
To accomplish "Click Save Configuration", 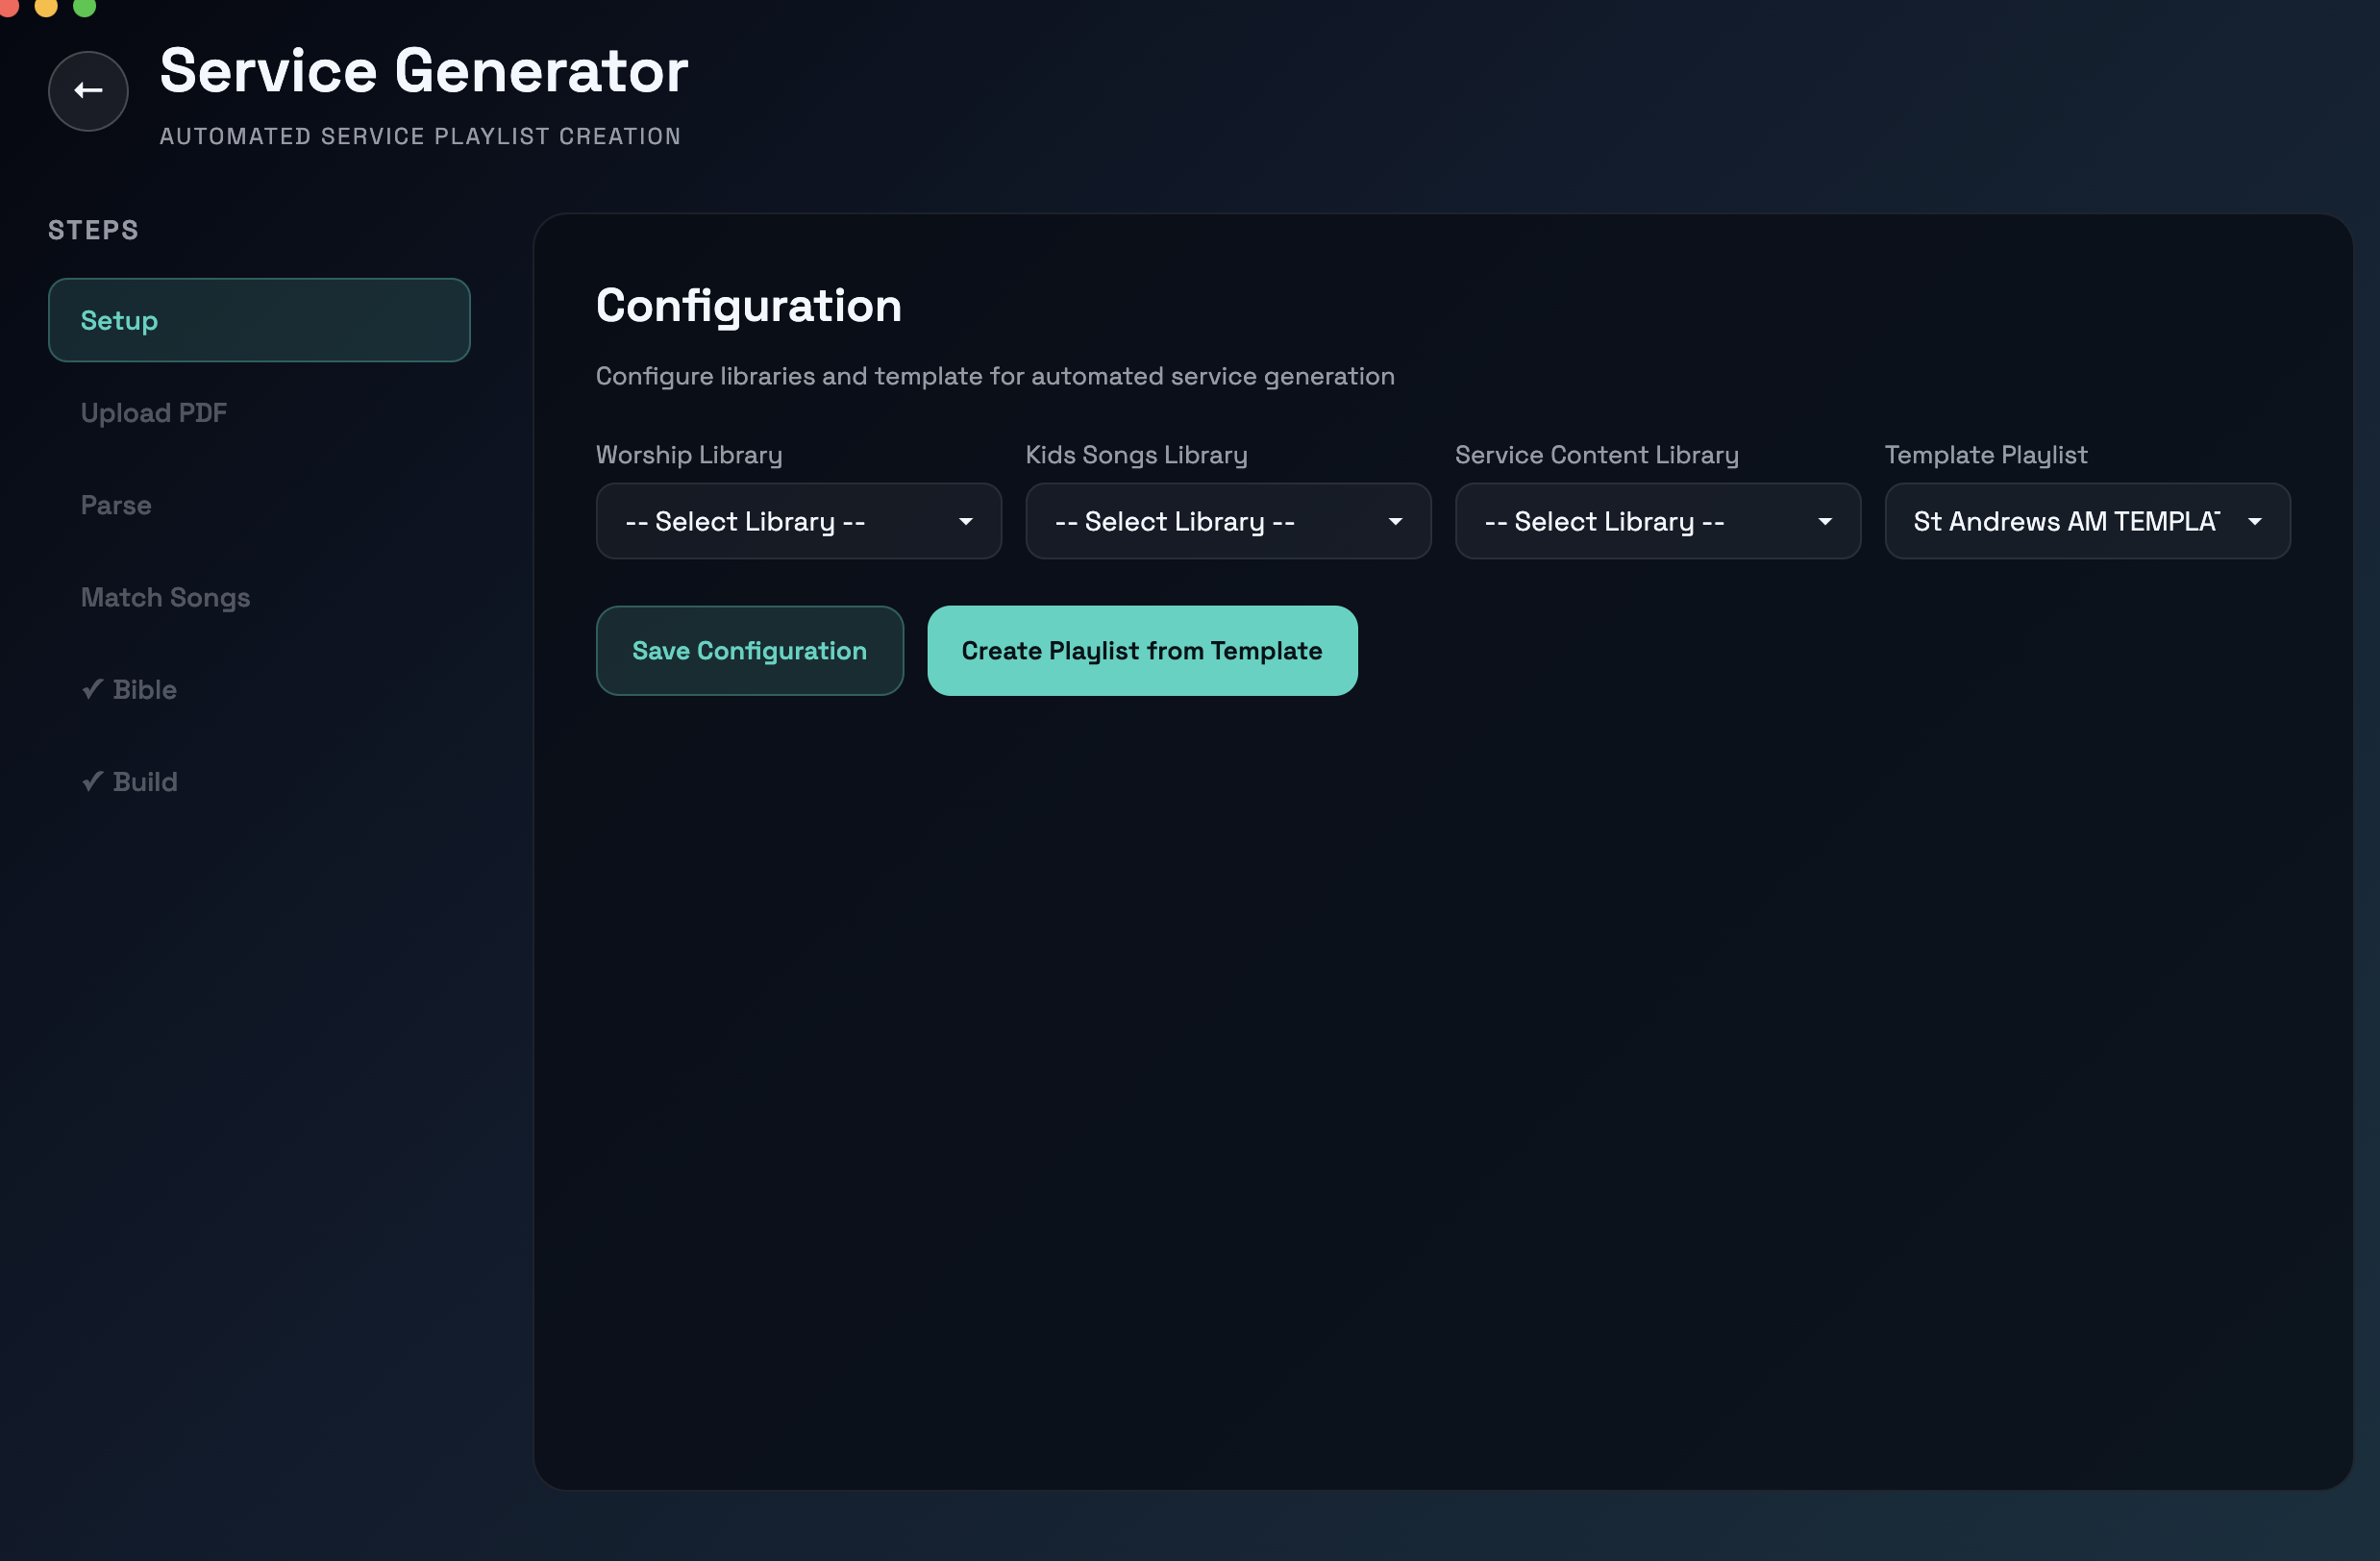I will click(x=749, y=650).
